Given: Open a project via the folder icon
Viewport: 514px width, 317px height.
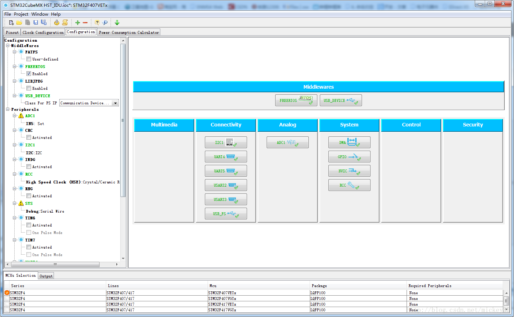Looking at the screenshot, I should point(19,22).
